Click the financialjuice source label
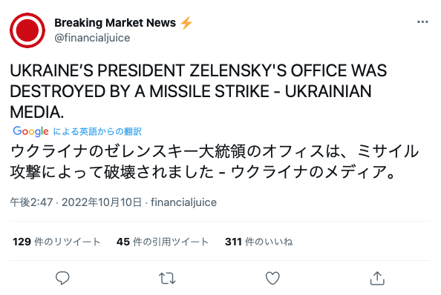 coord(183,202)
